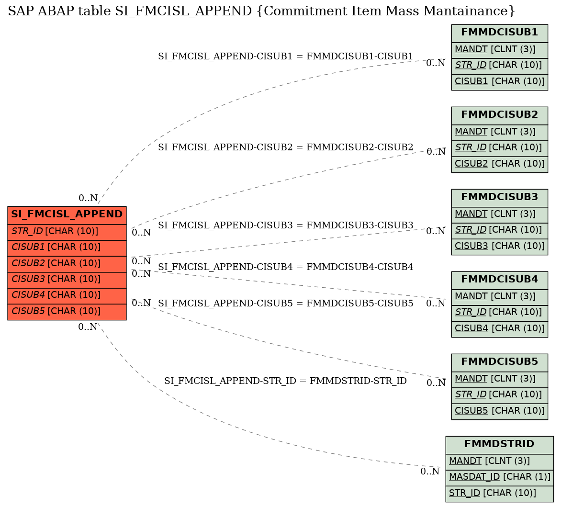Click the CISUB4 = FMMDCISUB4-CISUB4 relation label
561x507 pixels.
285,267
